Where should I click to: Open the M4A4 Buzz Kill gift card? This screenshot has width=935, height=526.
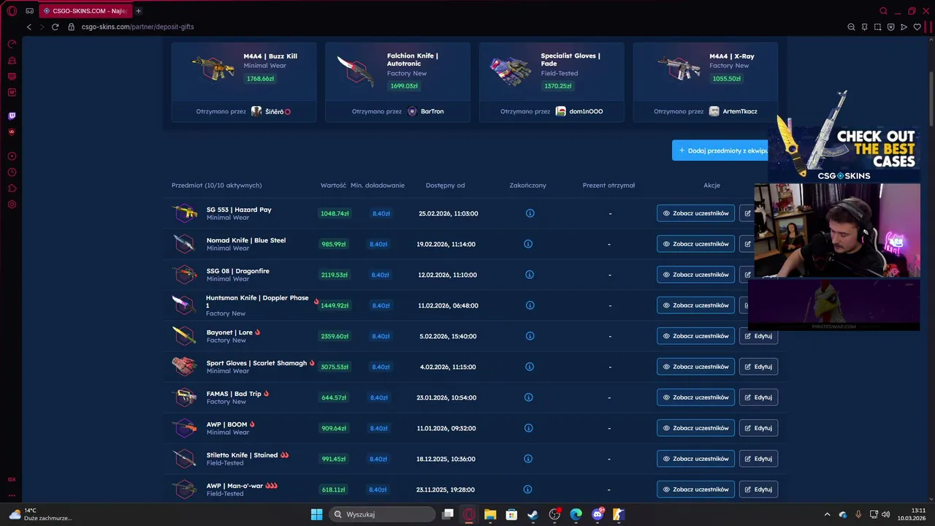click(x=244, y=82)
